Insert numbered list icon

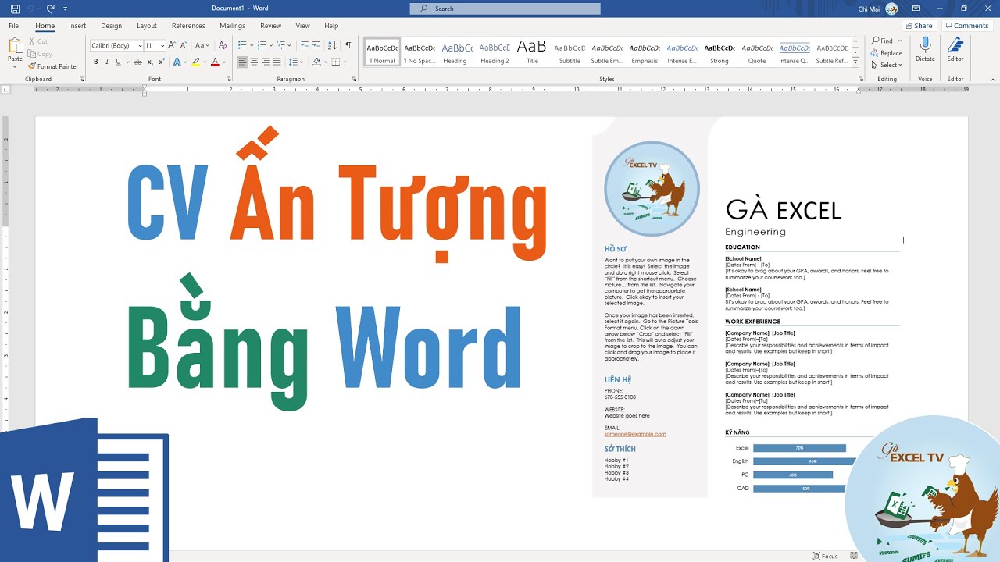(262, 46)
